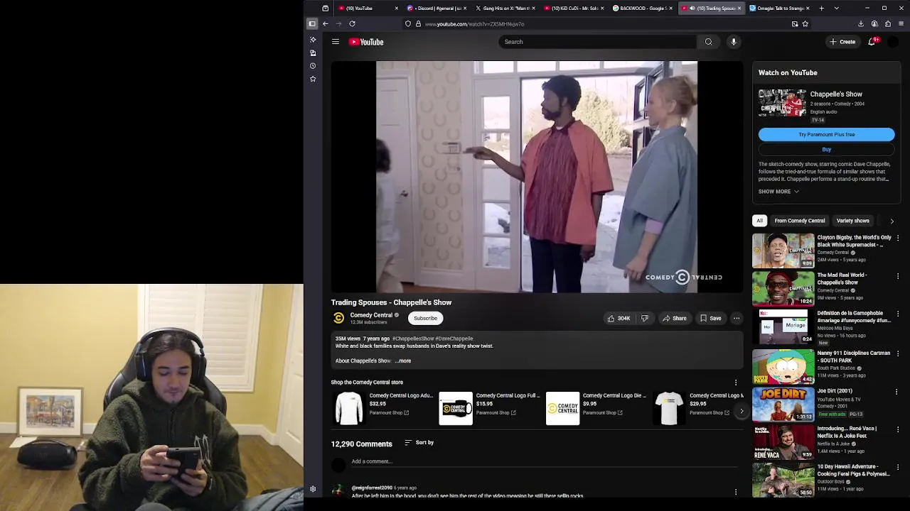910x511 pixels.
Task: Open the Sort by comments dropdown
Action: [419, 443]
